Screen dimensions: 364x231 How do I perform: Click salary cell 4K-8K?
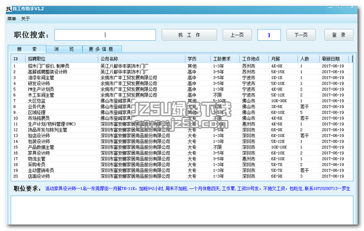click(x=276, y=66)
